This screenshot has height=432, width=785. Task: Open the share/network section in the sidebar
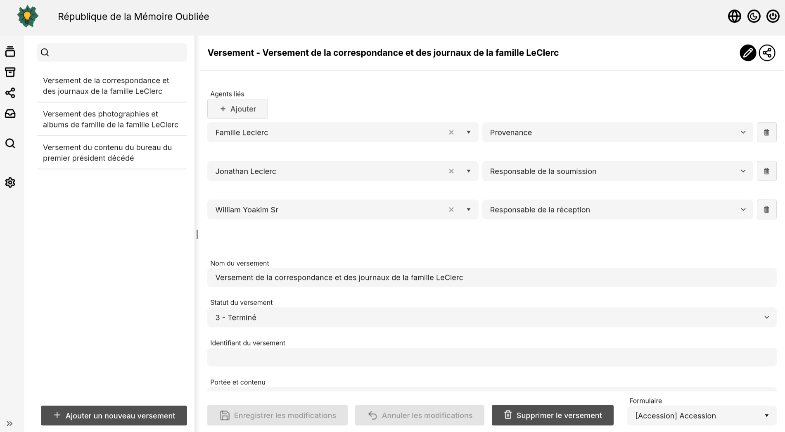pos(9,93)
